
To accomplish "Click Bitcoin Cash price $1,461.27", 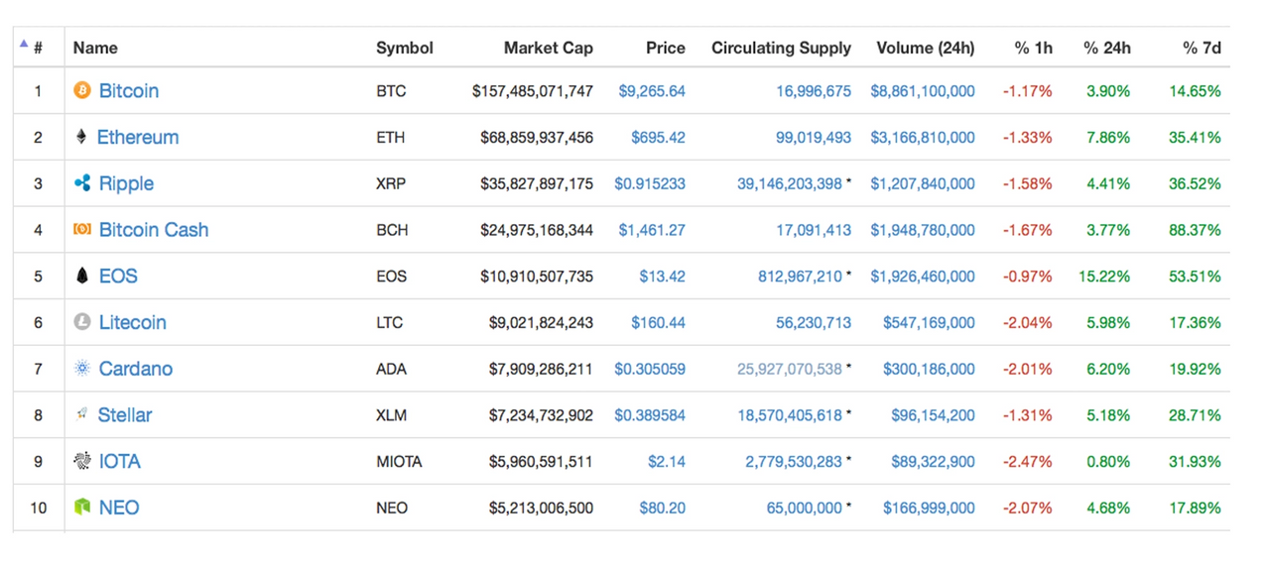I will point(652,230).
